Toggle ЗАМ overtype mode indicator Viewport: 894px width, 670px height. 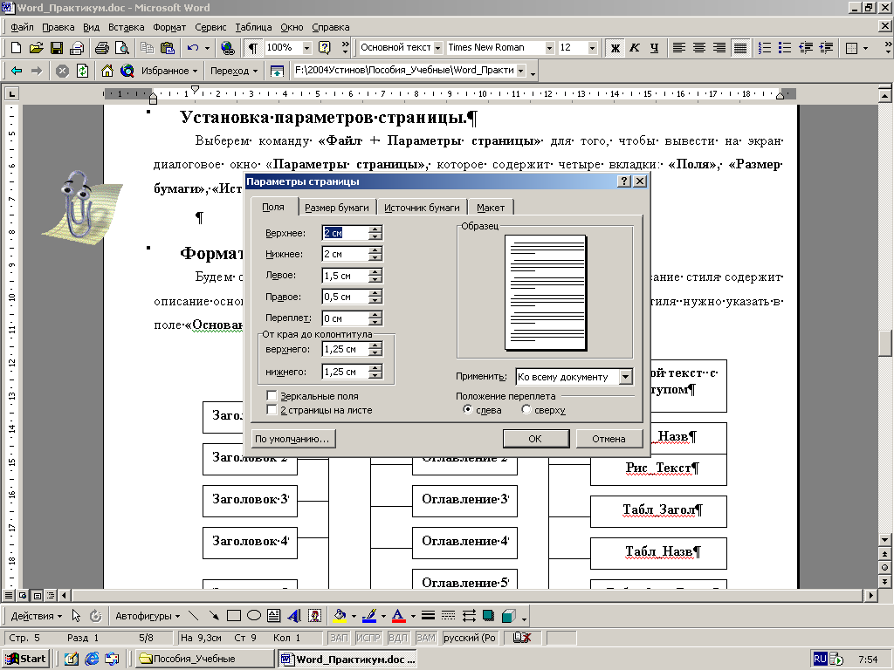pos(426,638)
